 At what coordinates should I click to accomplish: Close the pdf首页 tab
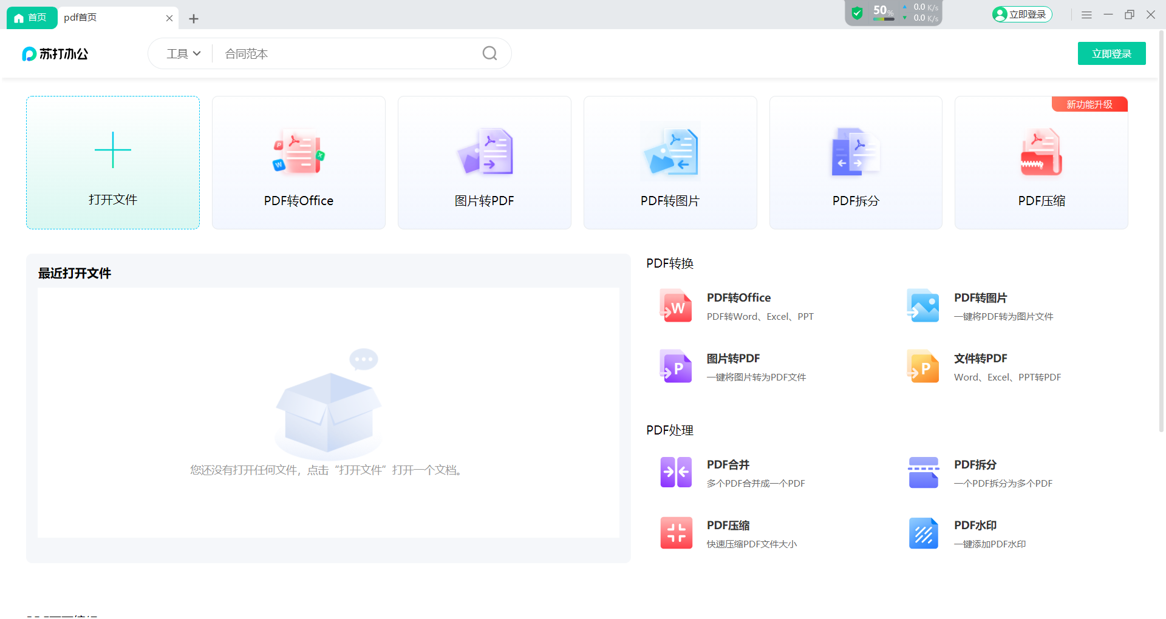169,18
